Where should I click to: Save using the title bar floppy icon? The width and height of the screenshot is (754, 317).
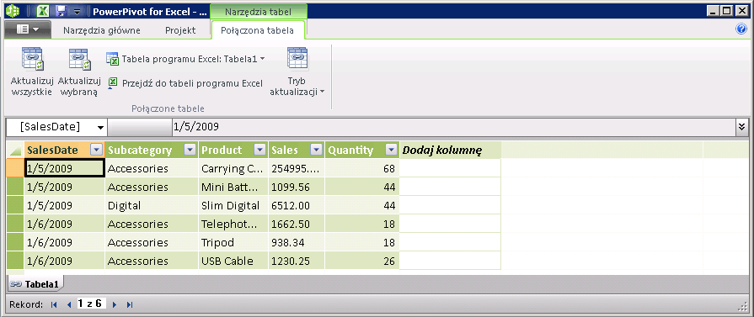pyautogui.click(x=61, y=11)
